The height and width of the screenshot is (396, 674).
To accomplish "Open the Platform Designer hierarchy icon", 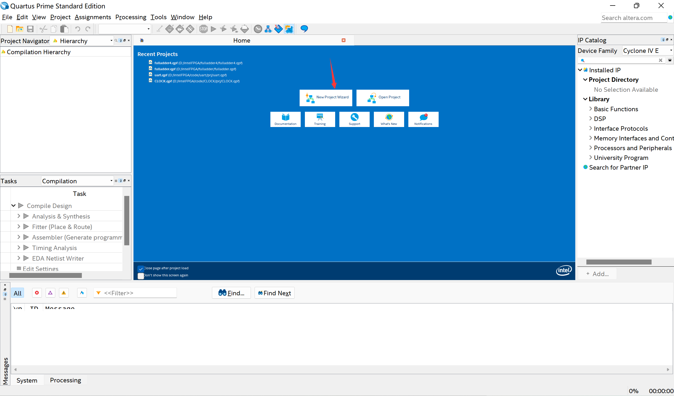I will click(268, 29).
